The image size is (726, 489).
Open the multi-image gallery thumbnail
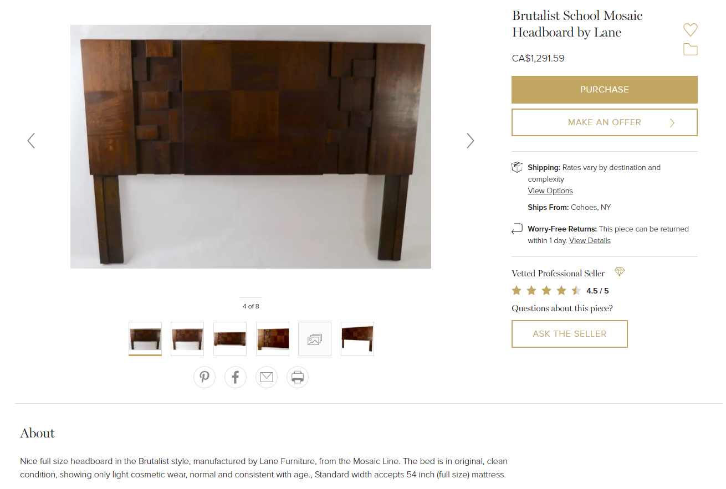tap(314, 338)
